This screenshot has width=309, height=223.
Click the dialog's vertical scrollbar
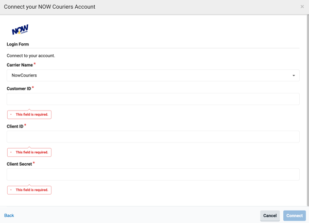pyautogui.click(x=308, y=110)
